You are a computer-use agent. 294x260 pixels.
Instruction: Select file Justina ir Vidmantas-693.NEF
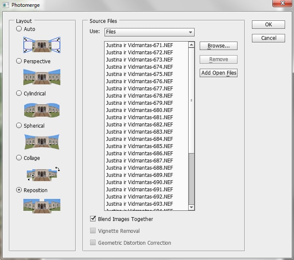click(146, 204)
